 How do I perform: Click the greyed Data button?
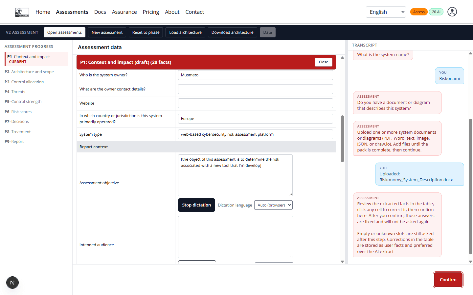[268, 32]
